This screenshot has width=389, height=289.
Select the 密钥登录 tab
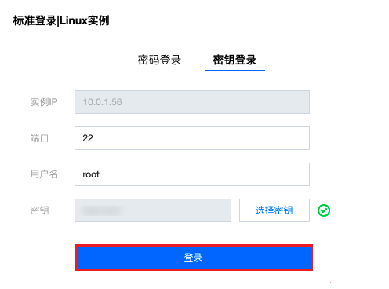tap(234, 60)
